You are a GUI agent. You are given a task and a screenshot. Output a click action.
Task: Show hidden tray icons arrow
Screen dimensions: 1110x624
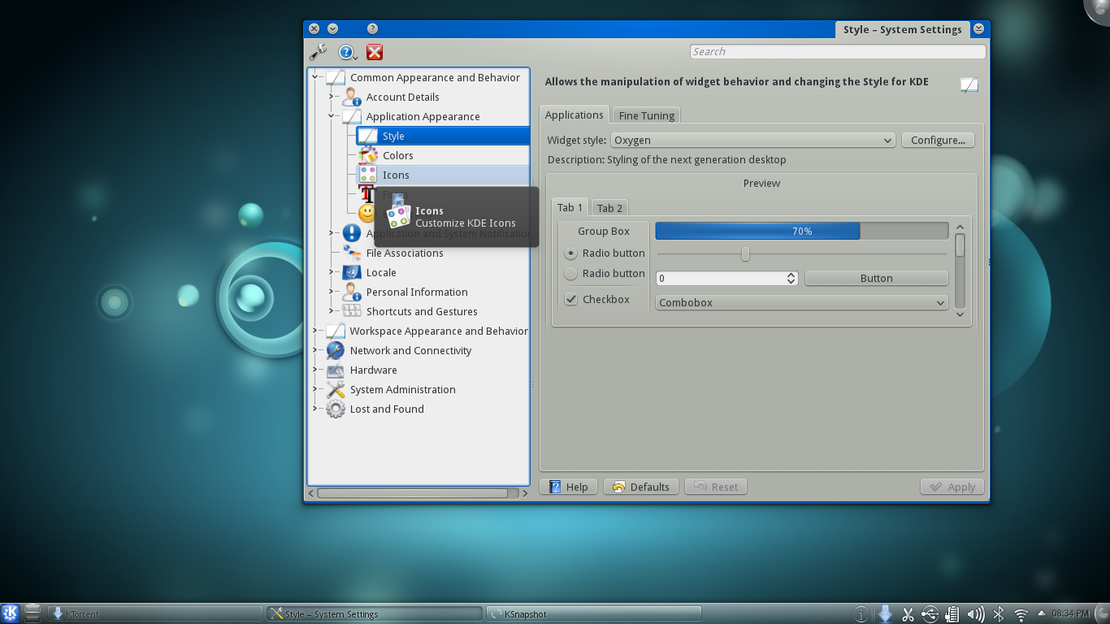1042,613
